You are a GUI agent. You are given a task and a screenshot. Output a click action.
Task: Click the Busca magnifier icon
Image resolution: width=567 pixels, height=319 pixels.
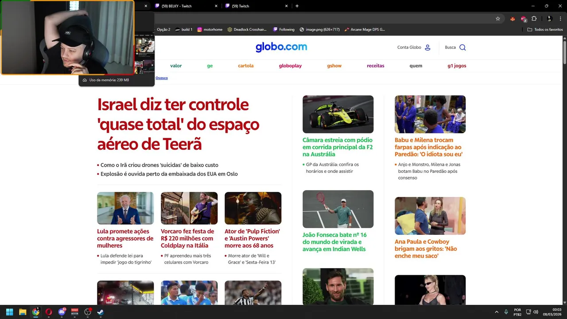(462, 47)
